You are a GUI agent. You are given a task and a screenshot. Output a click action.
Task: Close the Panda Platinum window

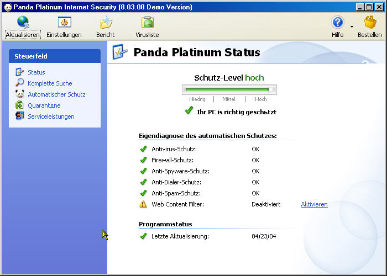coord(379,7)
